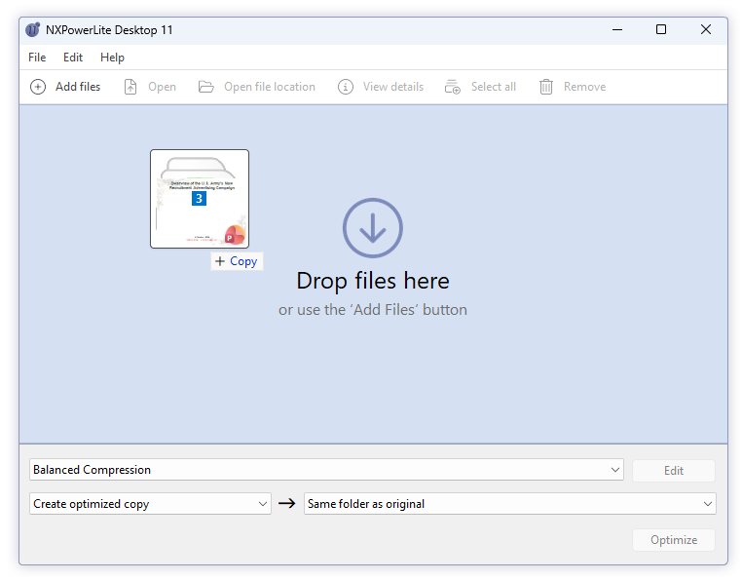Image resolution: width=742 pixels, height=581 pixels.
Task: Click the NXPowerLite app icon in title bar
Action: [x=33, y=29]
